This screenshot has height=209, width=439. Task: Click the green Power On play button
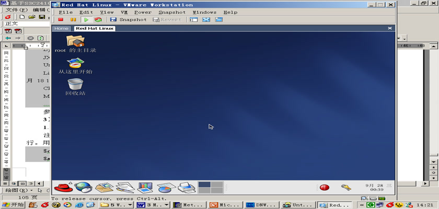tap(86, 19)
